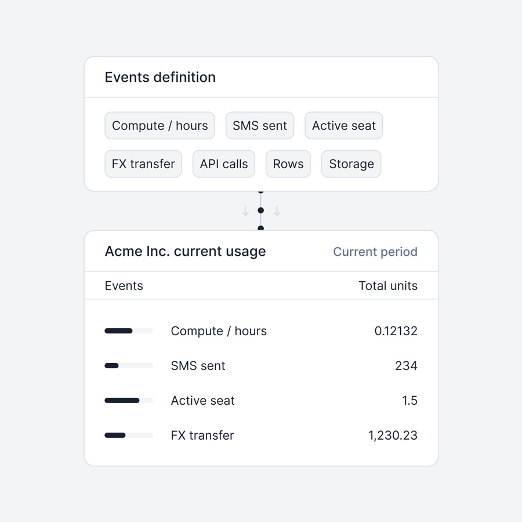
Task: Click the Compute / hours event chip
Action: (x=159, y=126)
